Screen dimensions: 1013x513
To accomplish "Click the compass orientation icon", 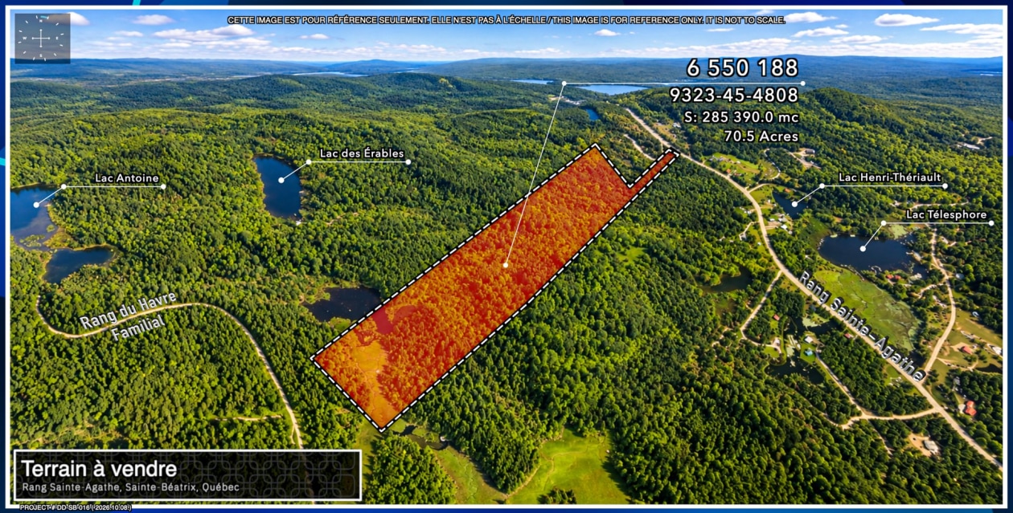I will (42, 38).
